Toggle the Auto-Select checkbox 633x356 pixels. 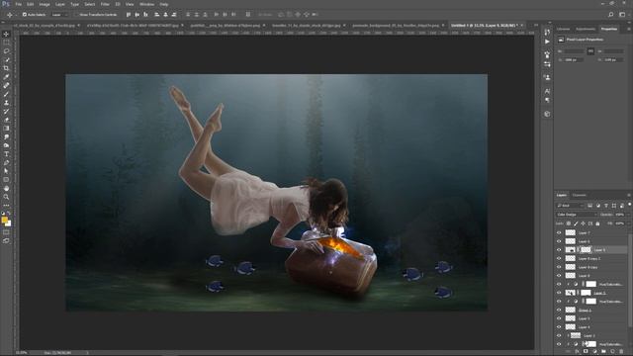[x=24, y=15]
